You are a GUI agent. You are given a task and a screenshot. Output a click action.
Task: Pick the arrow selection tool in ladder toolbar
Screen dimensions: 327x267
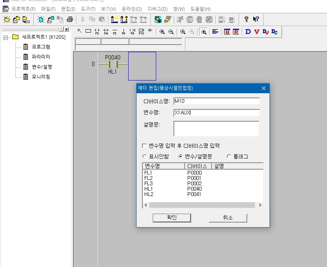[x=79, y=31]
